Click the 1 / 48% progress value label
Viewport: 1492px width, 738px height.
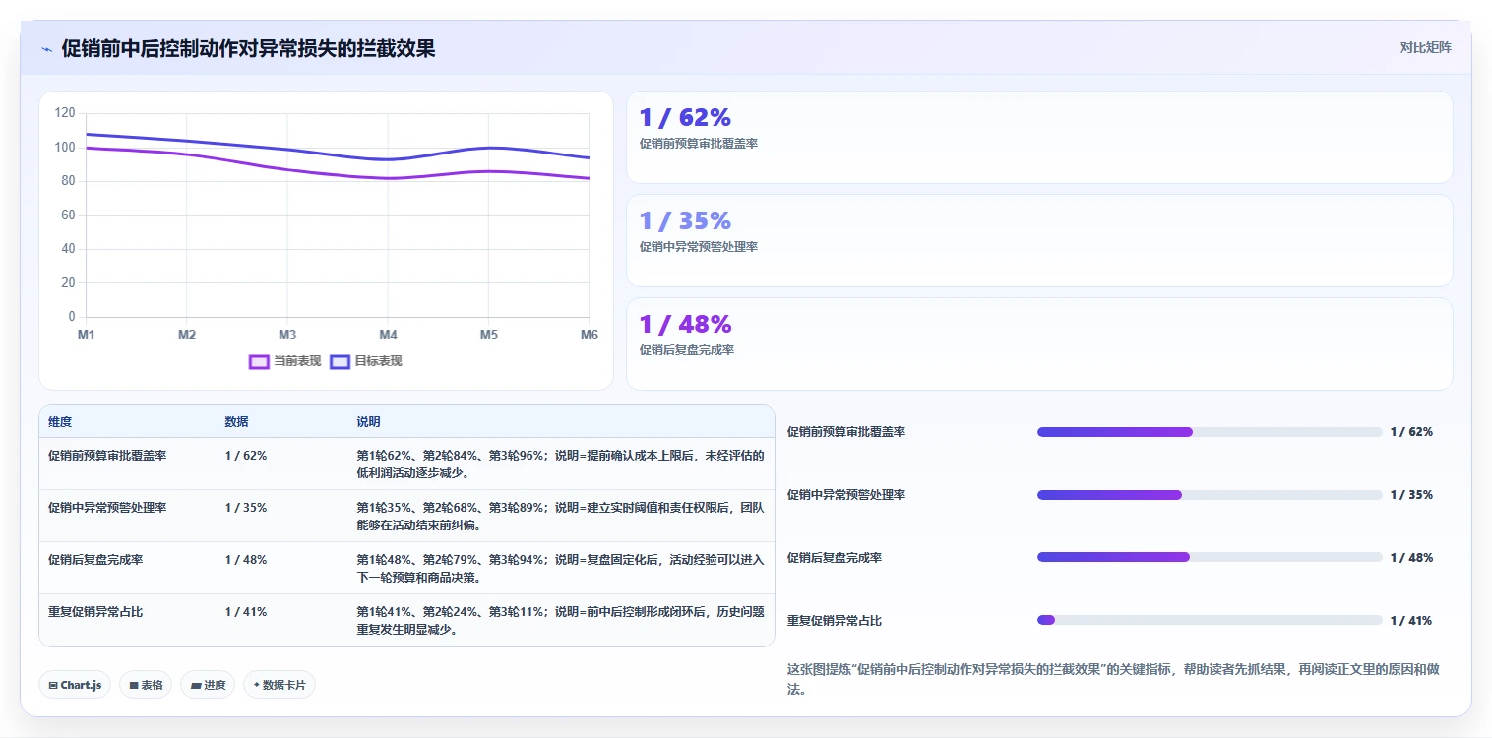(1410, 558)
